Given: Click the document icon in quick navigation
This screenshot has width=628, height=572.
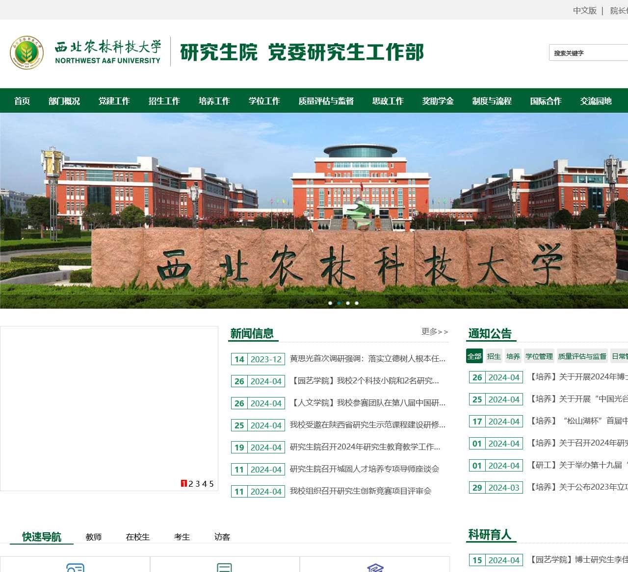Looking at the screenshot, I should pyautogui.click(x=225, y=569).
